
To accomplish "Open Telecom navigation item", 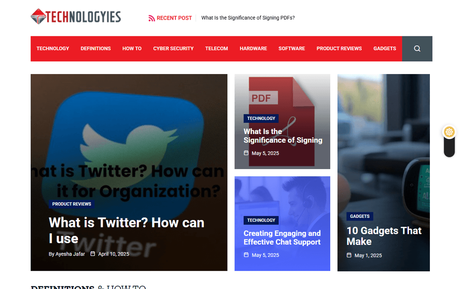I will [x=216, y=49].
